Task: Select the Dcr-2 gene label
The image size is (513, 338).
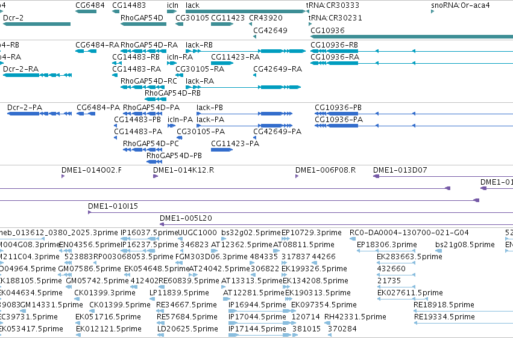Action: [x=13, y=17]
